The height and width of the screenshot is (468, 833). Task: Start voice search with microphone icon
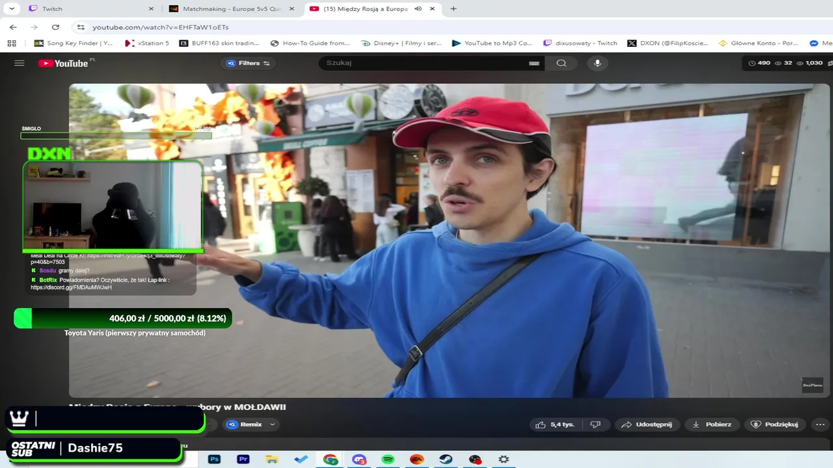597,63
